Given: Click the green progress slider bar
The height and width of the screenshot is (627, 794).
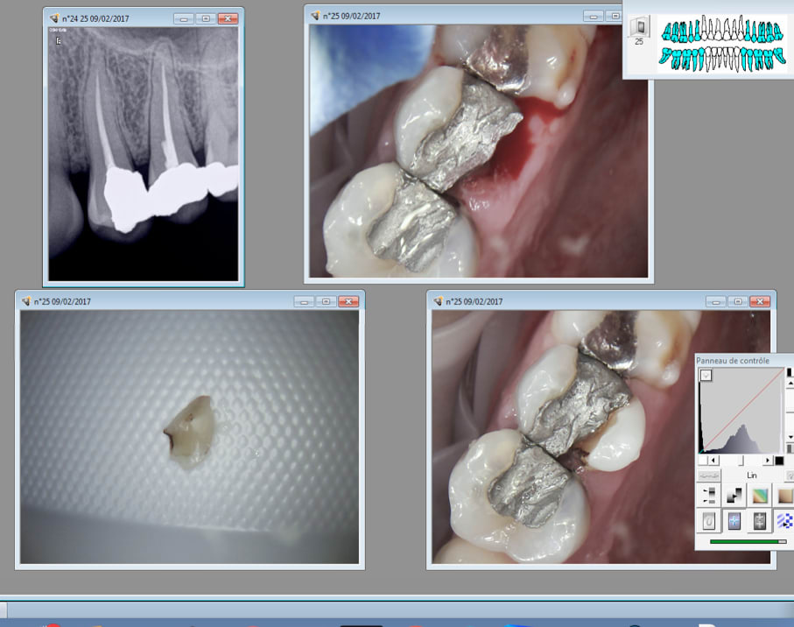Looking at the screenshot, I should click(x=747, y=542).
